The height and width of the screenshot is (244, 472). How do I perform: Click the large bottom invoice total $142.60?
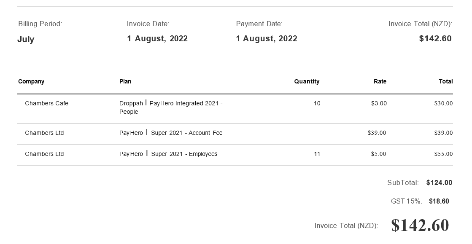click(420, 225)
